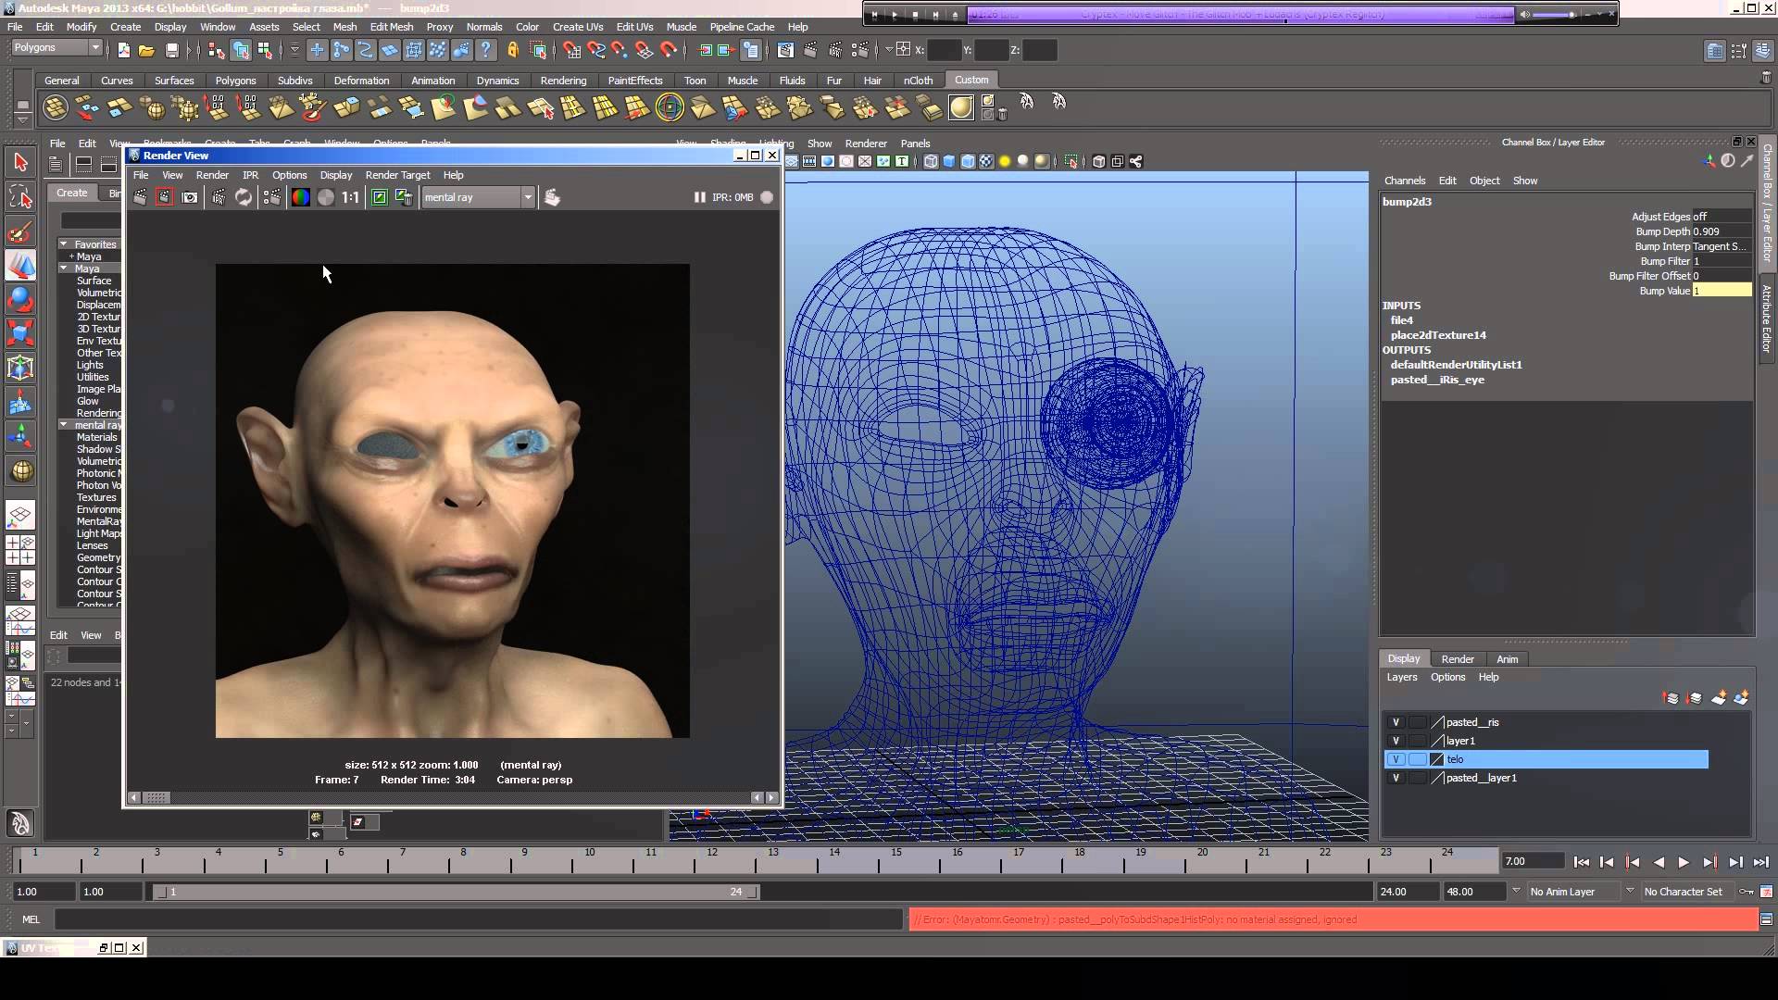Image resolution: width=1778 pixels, height=1000 pixels.
Task: Click the snapshot camera icon in Render View
Action: (x=190, y=197)
